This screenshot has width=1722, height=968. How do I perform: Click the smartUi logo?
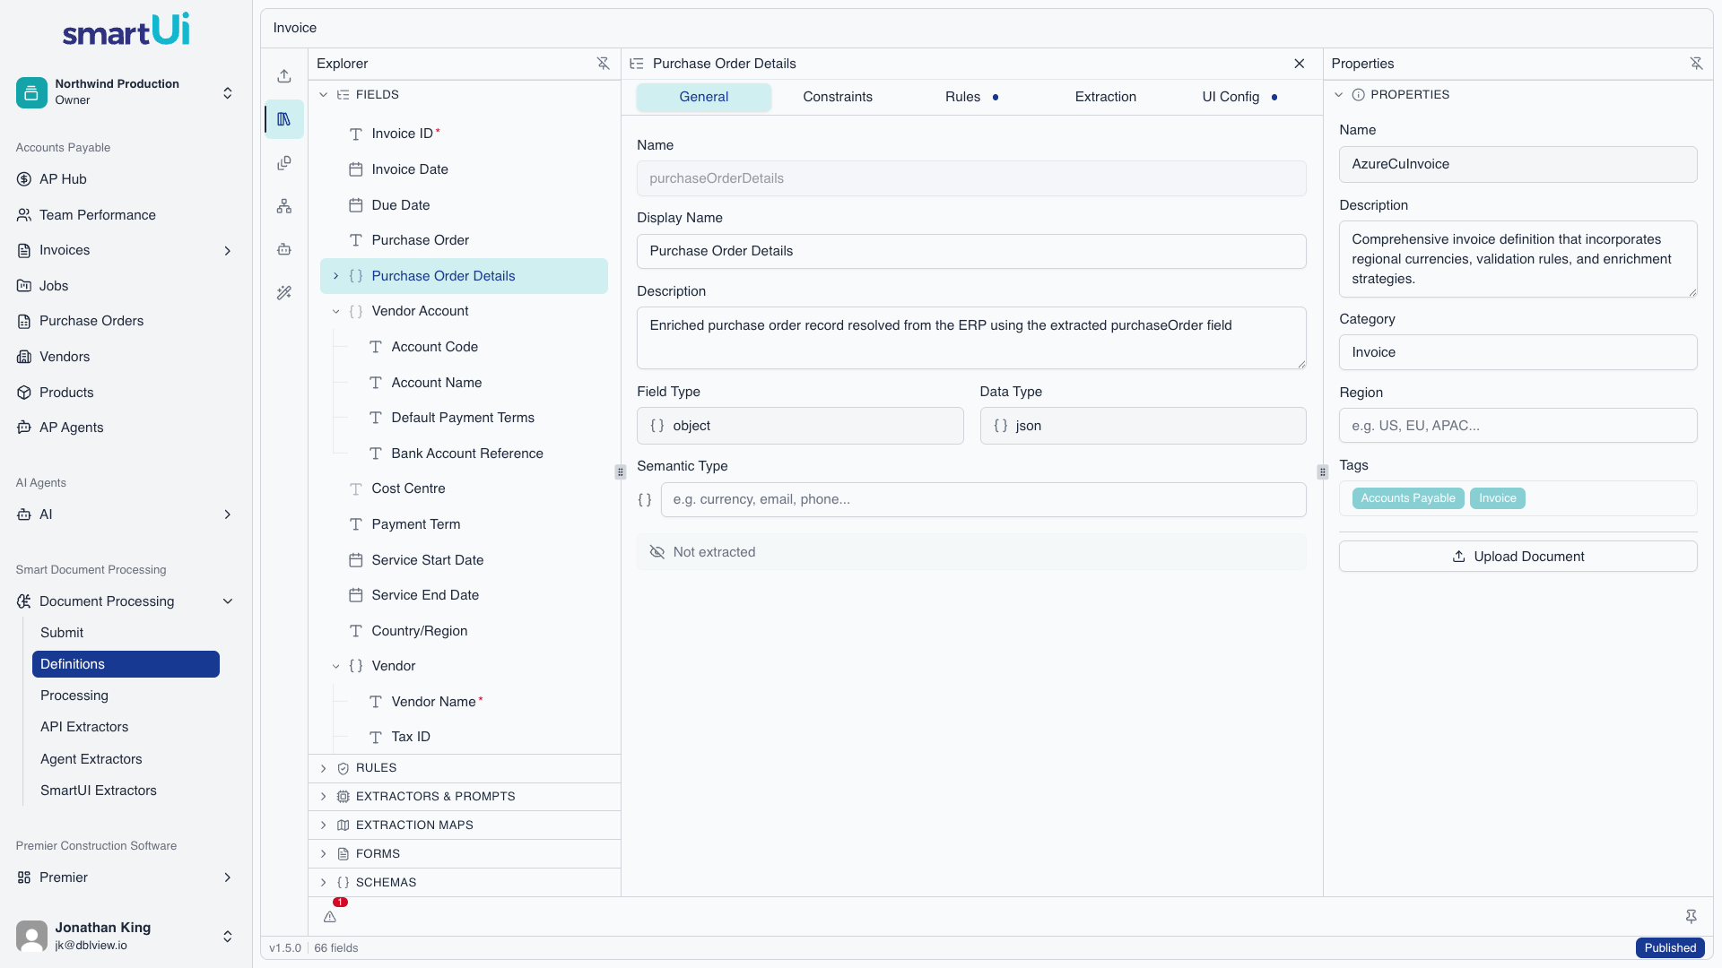[126, 30]
